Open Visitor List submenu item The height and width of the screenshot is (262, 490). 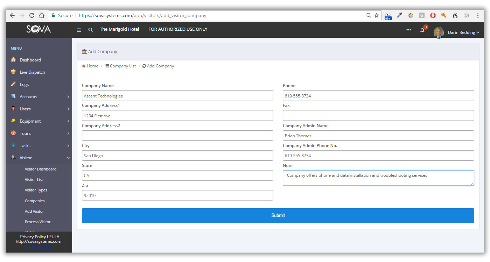pos(34,180)
